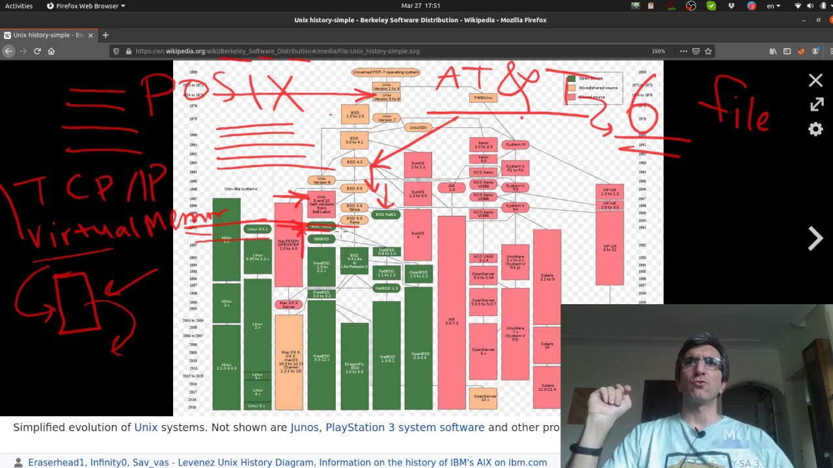Viewport: 833px width, 468px height.
Task: Open the GNOME Activities overview
Action: pyautogui.click(x=19, y=6)
